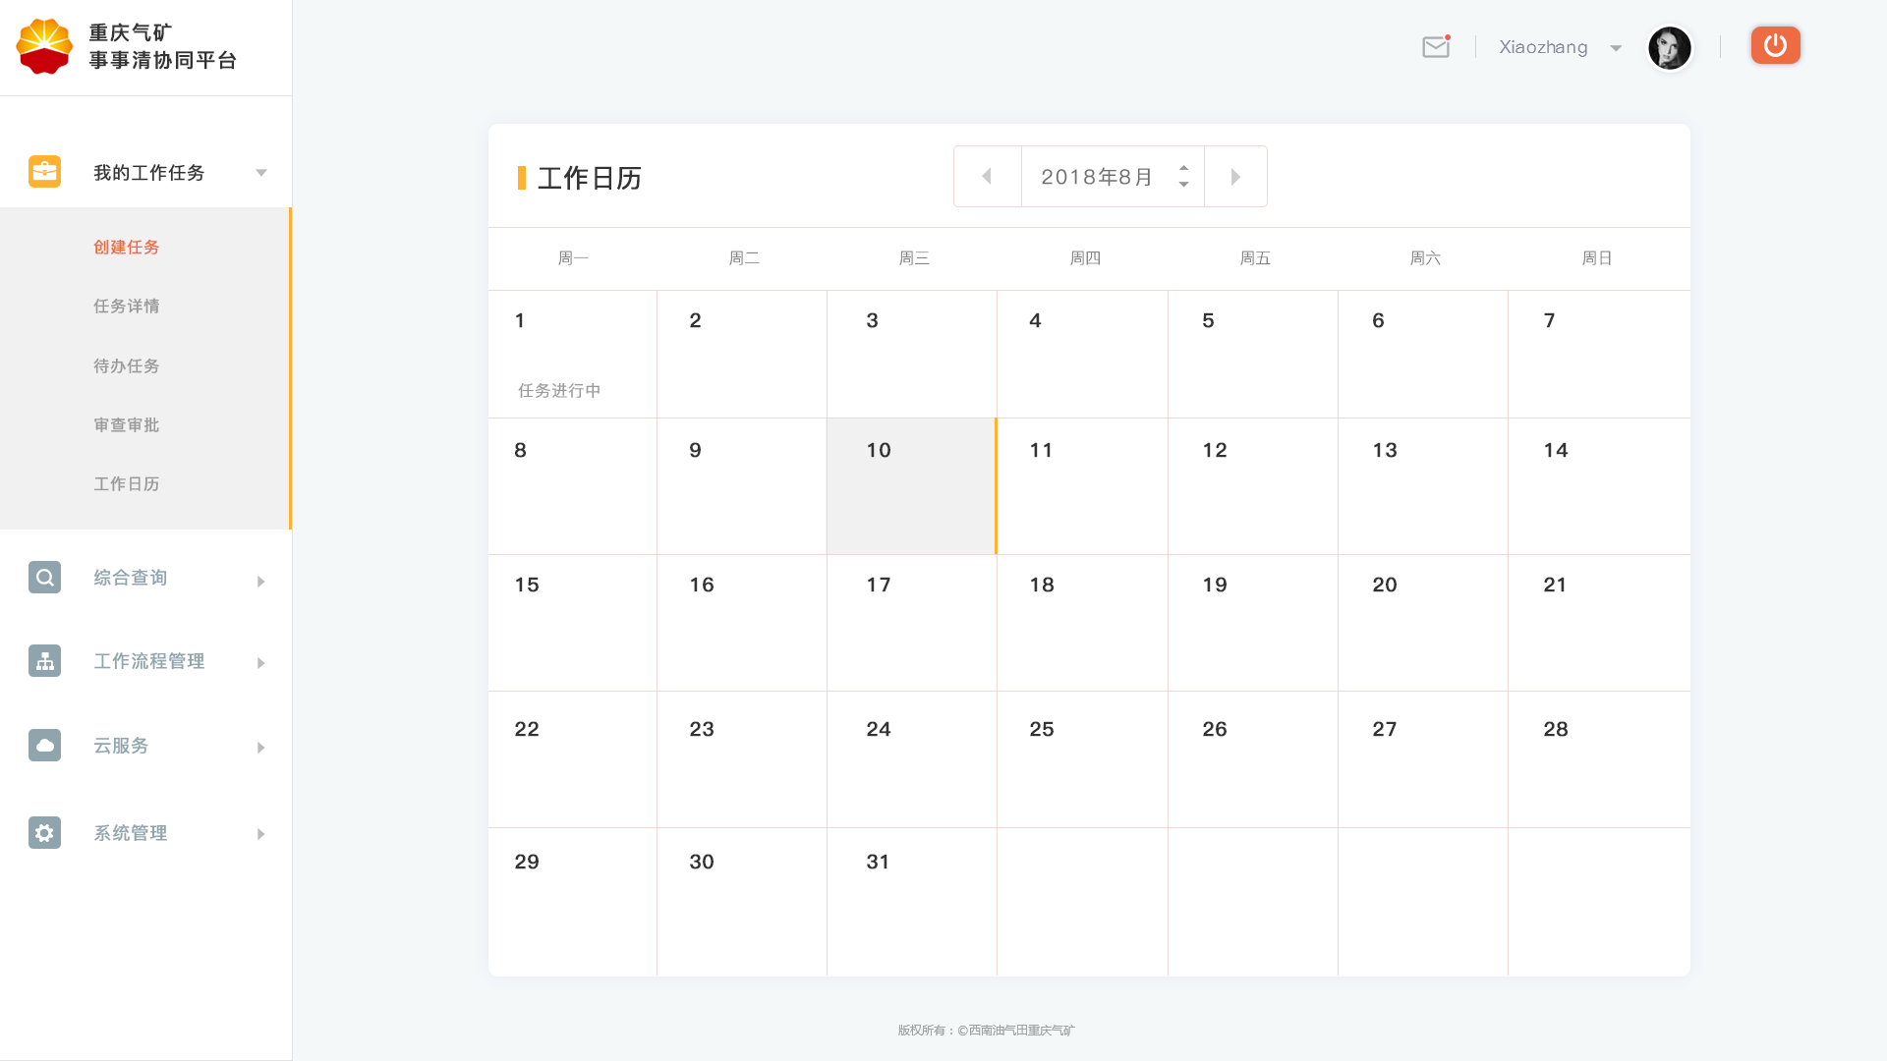Increase month using the up stepper arrow

pos(1183,169)
